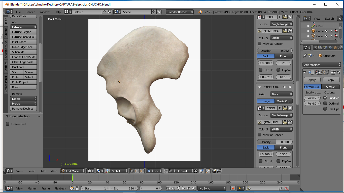This screenshot has width=344, height=193.
Task: Click the Render properties camera tab icon
Action: pos(315,48)
